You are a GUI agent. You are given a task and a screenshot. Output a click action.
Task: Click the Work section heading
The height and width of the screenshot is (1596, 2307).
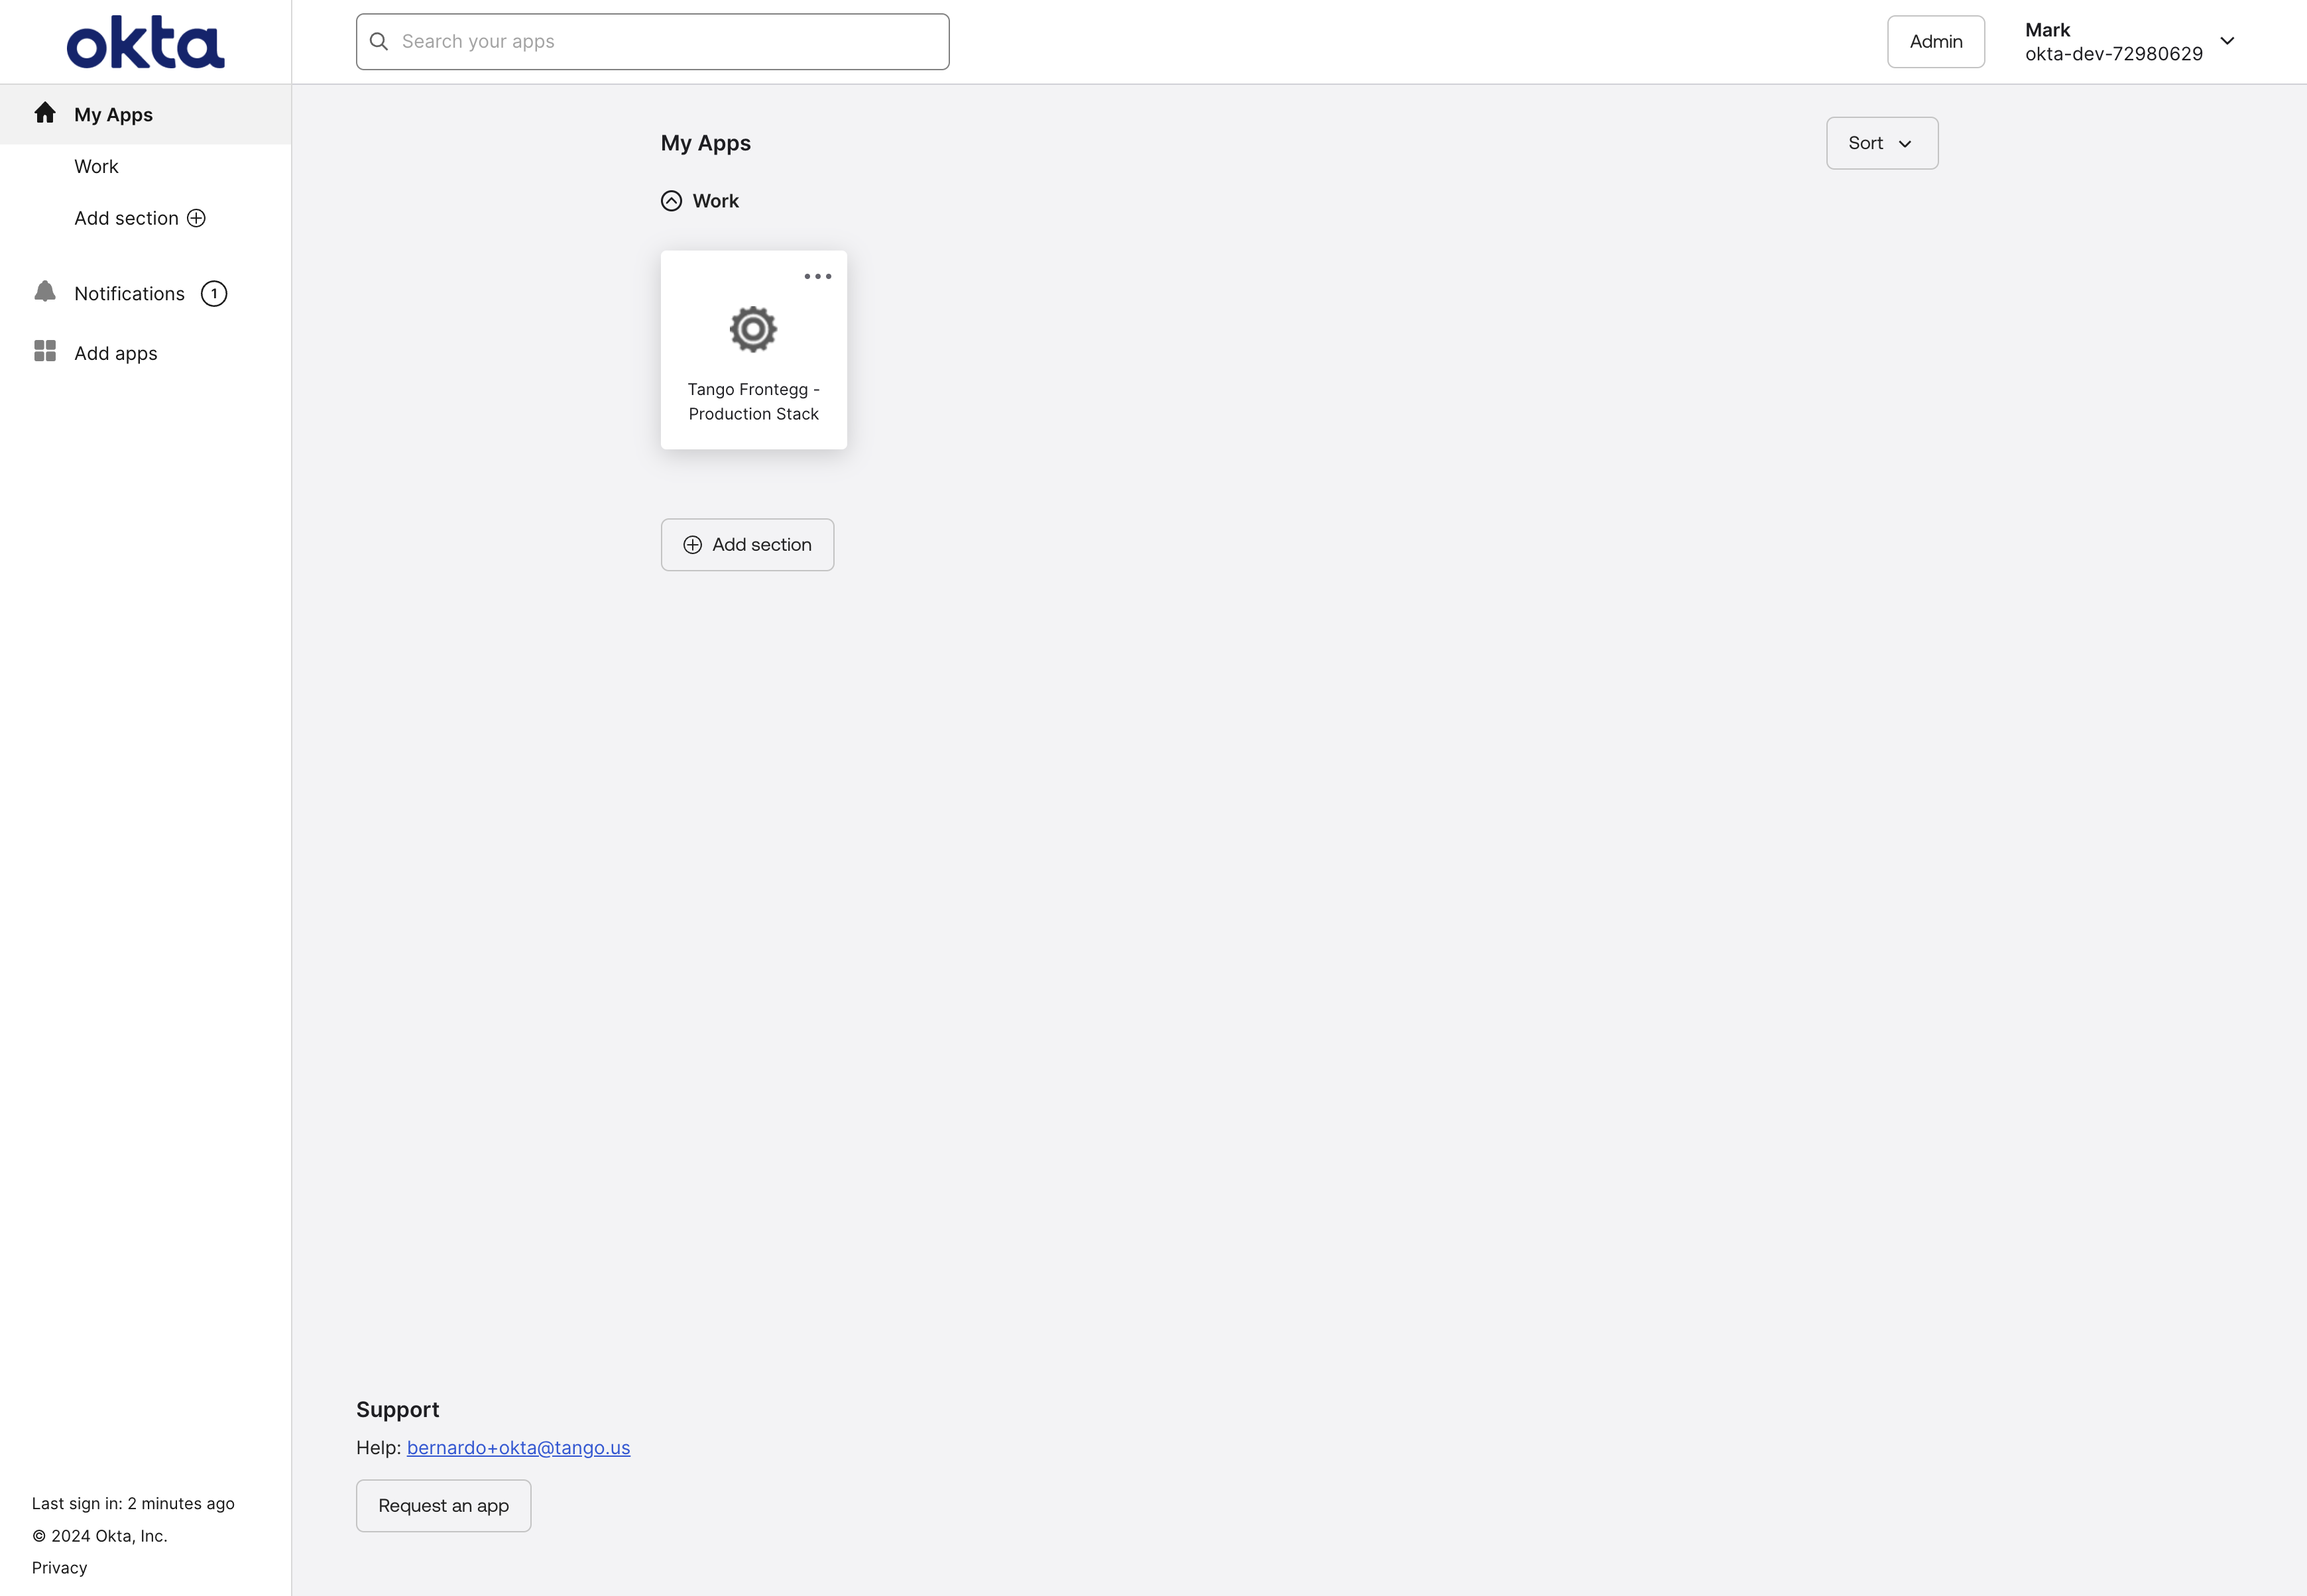[716, 201]
